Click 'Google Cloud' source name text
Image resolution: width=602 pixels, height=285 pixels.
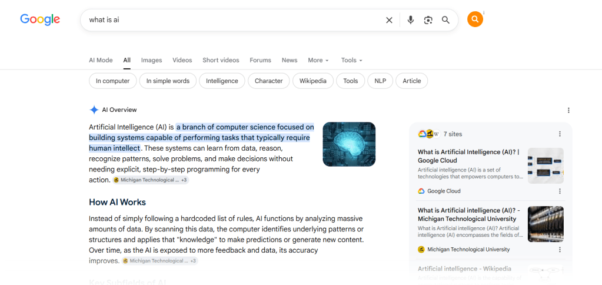444,191
